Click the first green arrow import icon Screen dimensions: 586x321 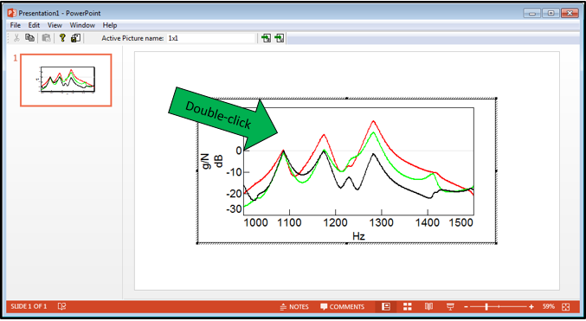(266, 38)
